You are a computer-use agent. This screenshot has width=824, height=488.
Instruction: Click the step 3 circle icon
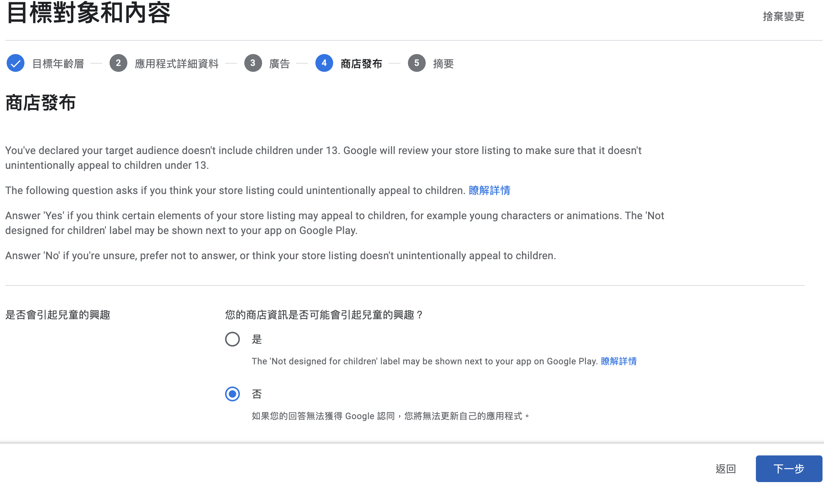coord(253,63)
